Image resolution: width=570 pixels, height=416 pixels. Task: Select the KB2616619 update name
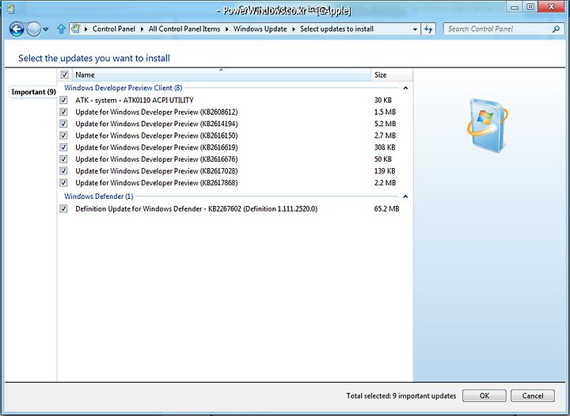156,147
